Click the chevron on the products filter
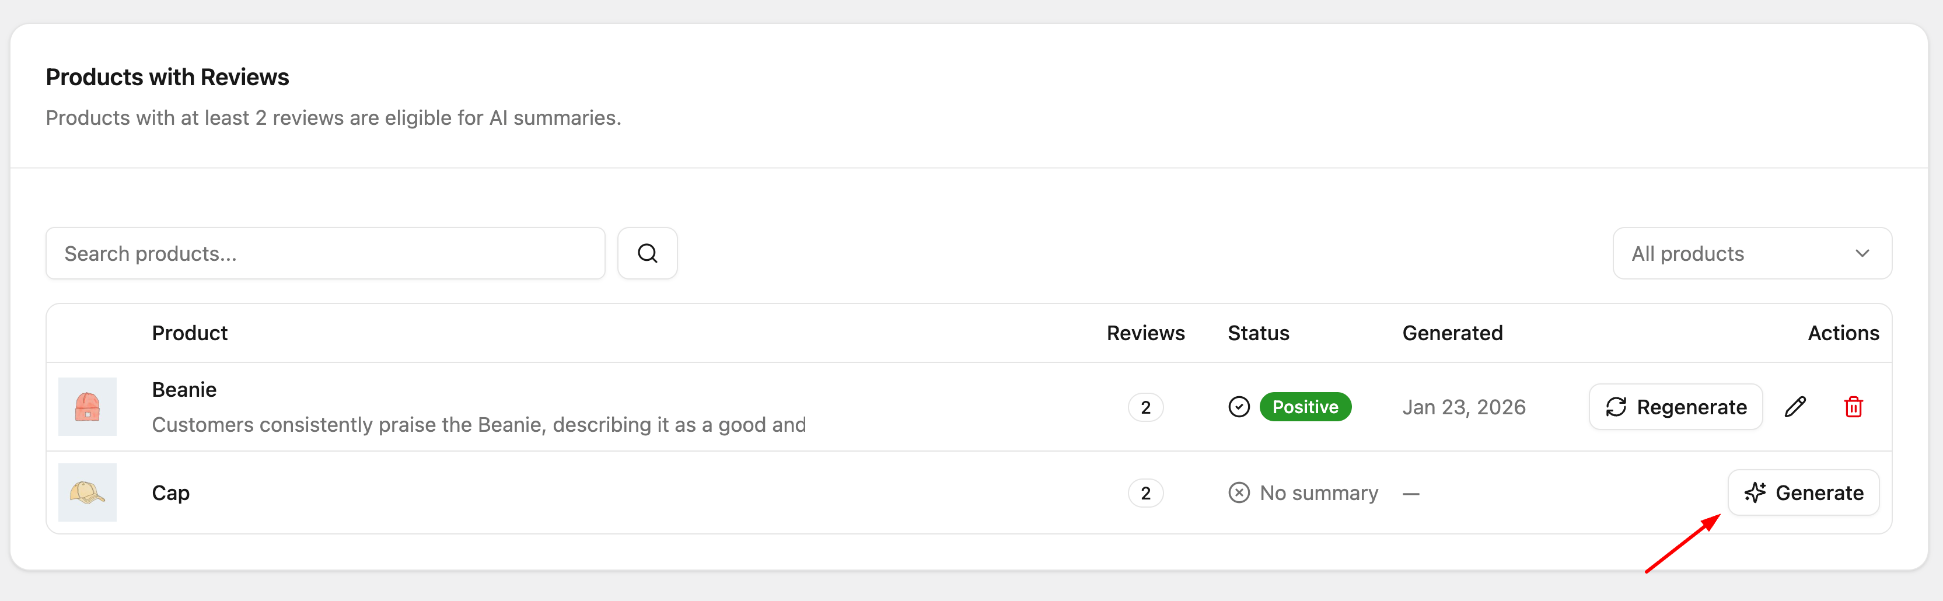 (x=1862, y=253)
